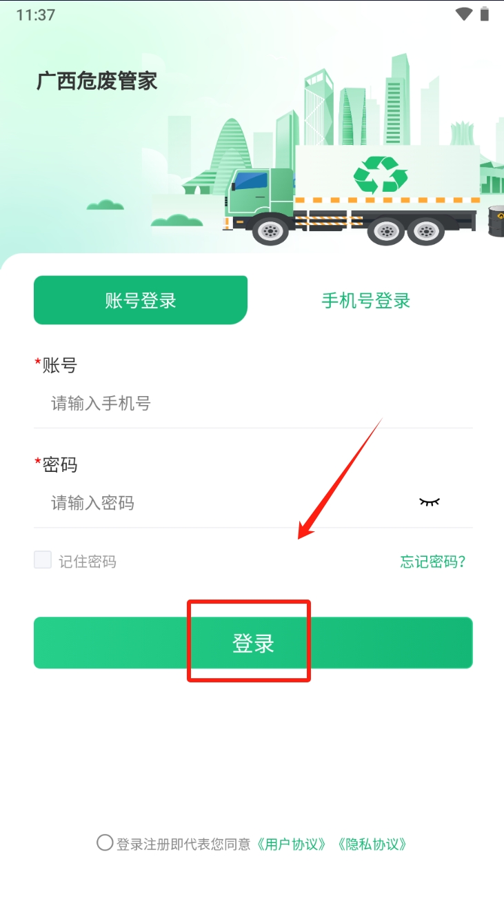Tap the battery status bar icon

point(485,14)
